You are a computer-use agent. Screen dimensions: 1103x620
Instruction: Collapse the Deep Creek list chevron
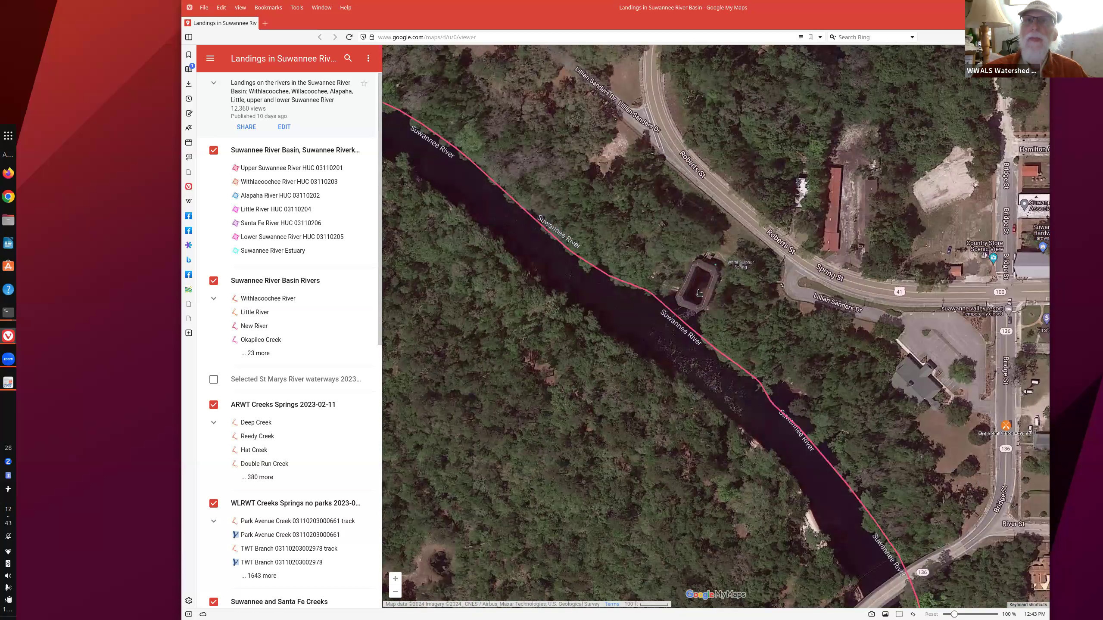(x=213, y=422)
